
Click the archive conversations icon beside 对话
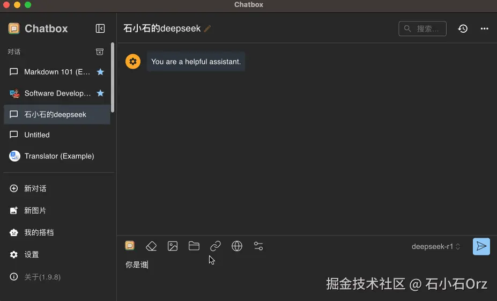click(x=100, y=52)
